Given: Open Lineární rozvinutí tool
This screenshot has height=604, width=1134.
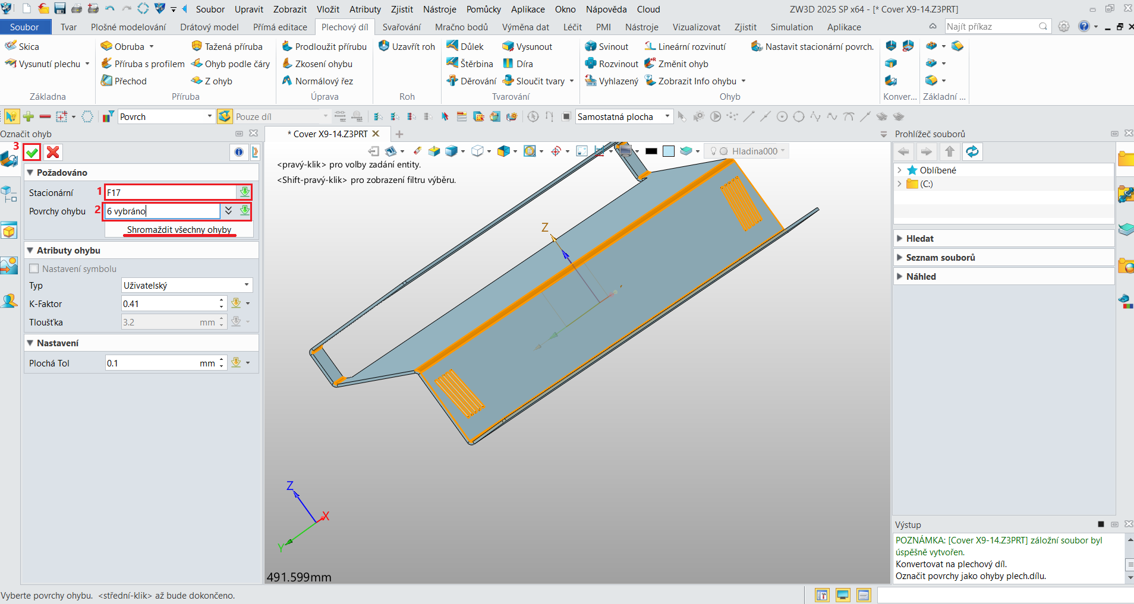Looking at the screenshot, I should tap(685, 46).
